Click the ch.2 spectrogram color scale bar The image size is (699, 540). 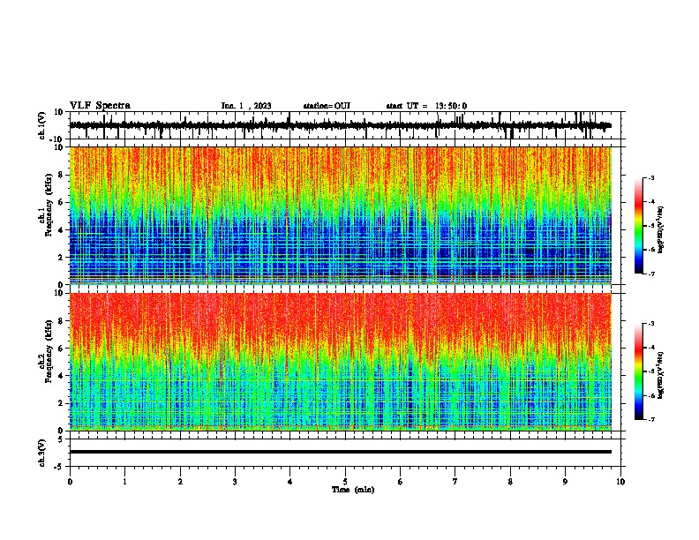[x=639, y=371]
